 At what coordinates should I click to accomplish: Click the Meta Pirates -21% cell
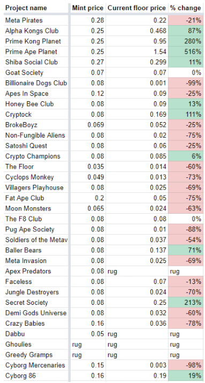(186, 20)
